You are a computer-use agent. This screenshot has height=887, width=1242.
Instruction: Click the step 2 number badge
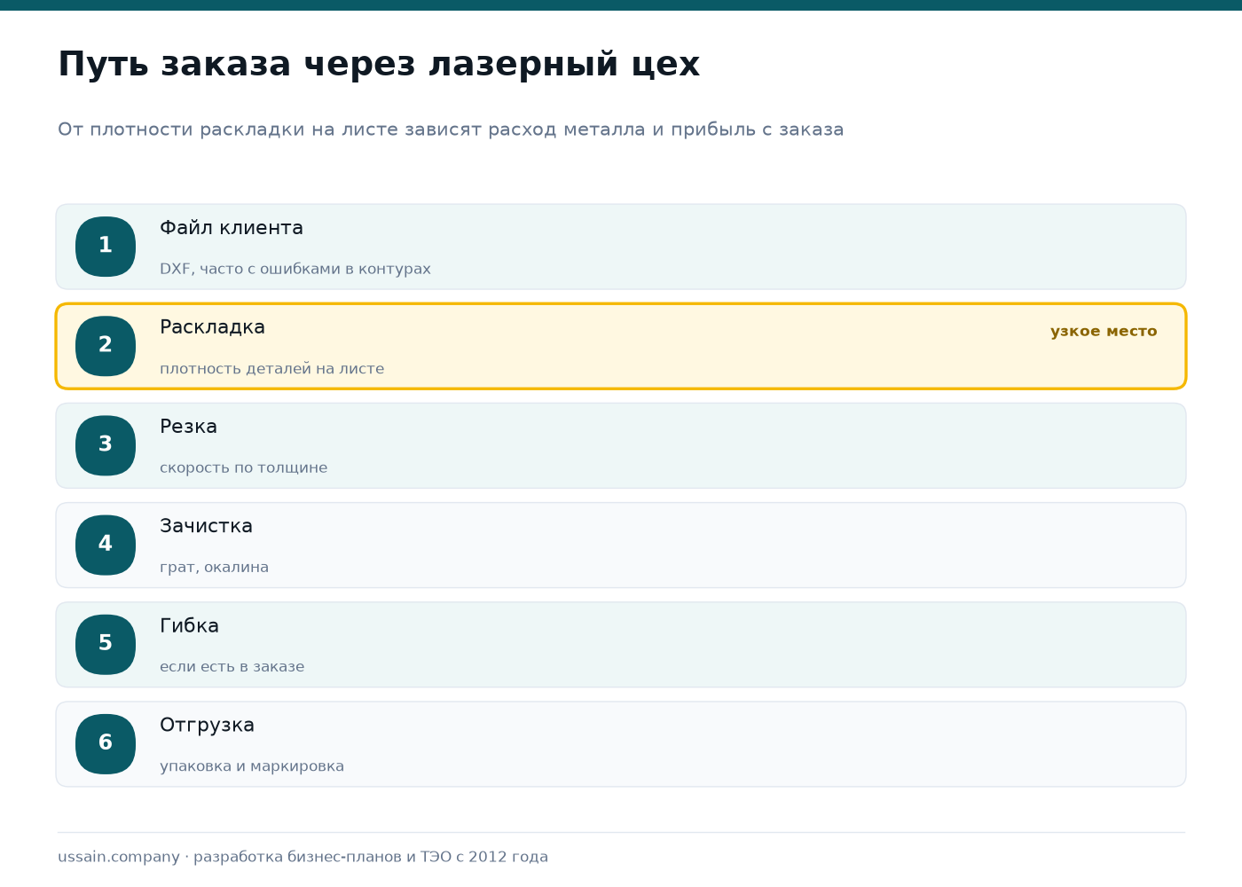coord(106,346)
